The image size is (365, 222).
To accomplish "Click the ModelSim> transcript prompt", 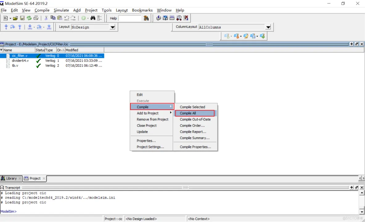I will point(8,211).
